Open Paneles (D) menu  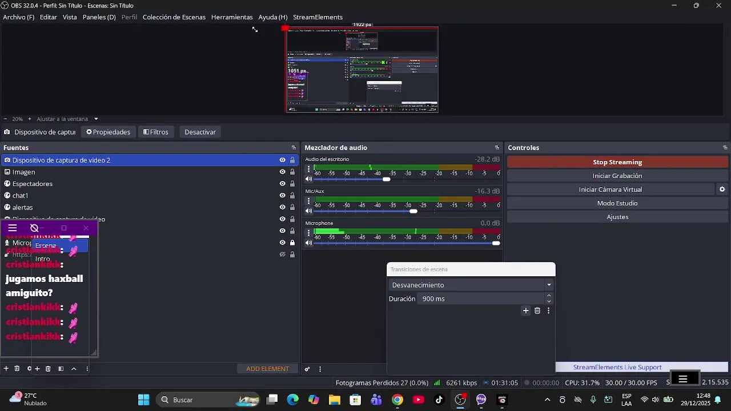99,17
